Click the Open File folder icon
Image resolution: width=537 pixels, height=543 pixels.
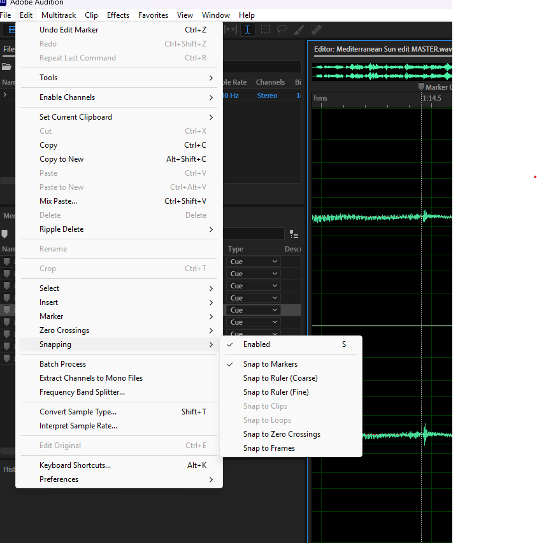pyautogui.click(x=6, y=66)
